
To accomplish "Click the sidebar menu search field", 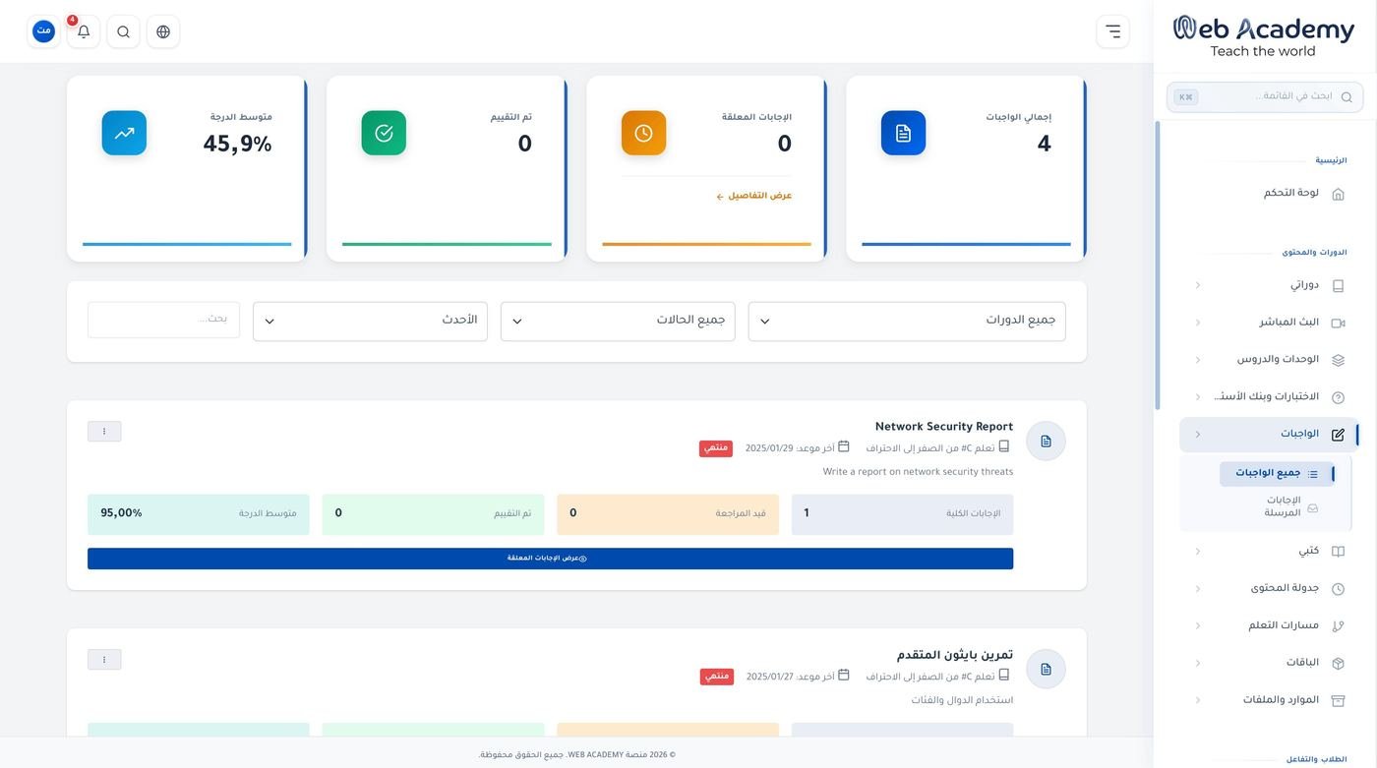I will 1265,96.
